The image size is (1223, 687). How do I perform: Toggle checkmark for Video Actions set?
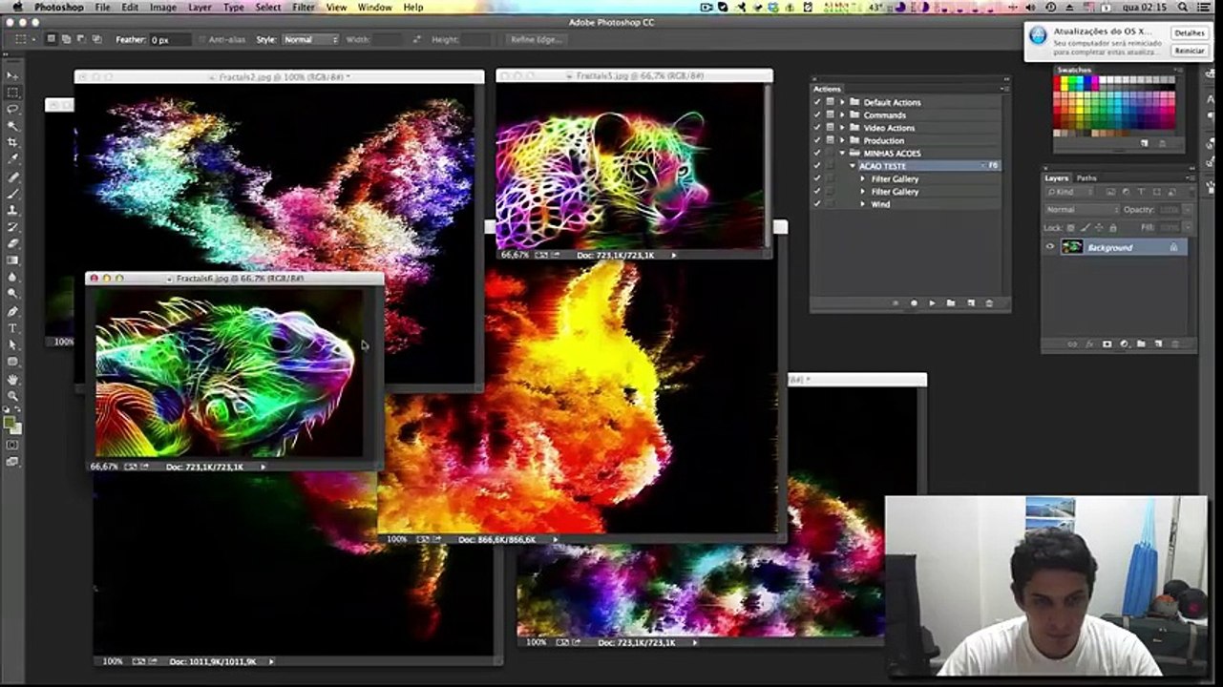816,128
